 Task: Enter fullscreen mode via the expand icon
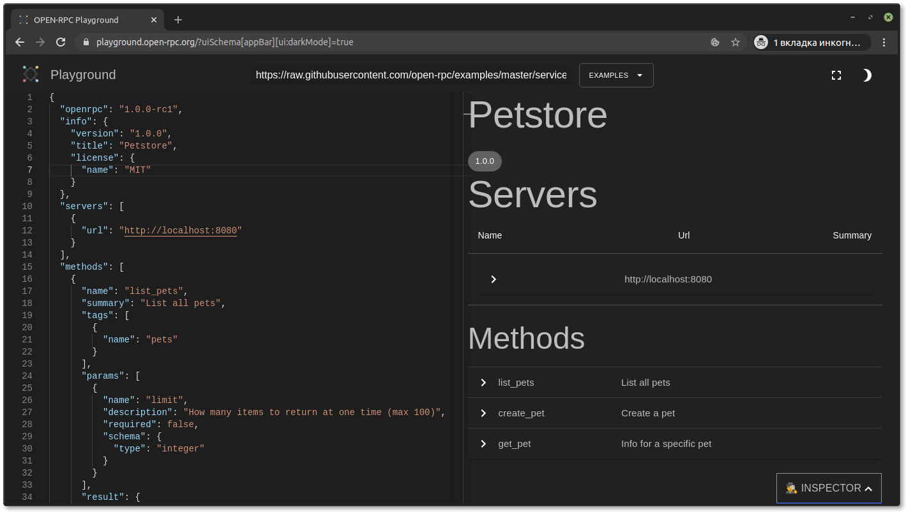[x=836, y=75]
